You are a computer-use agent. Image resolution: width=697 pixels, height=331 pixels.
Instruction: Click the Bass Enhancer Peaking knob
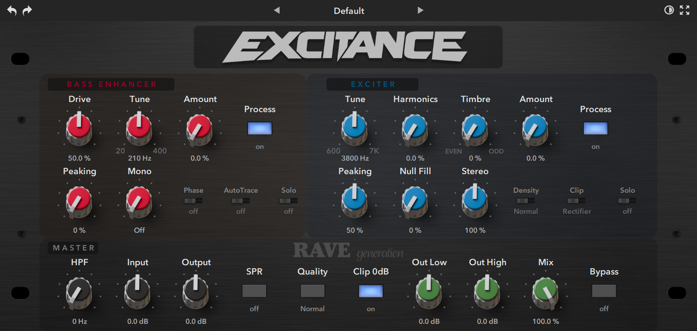(79, 201)
